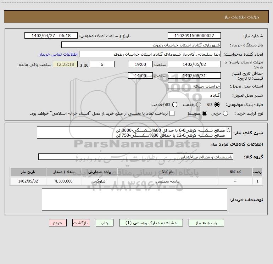Click the remaining time 12:22:18 field
Screen dimensions: 273x264
point(65,64)
